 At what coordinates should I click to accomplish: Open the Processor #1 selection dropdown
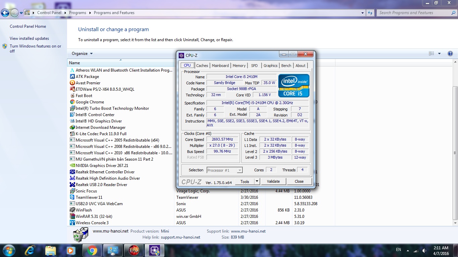224,170
